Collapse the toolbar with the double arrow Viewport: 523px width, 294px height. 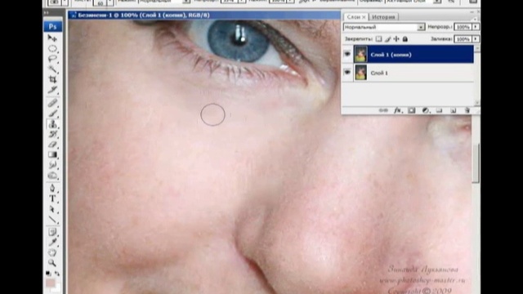[x=47, y=13]
